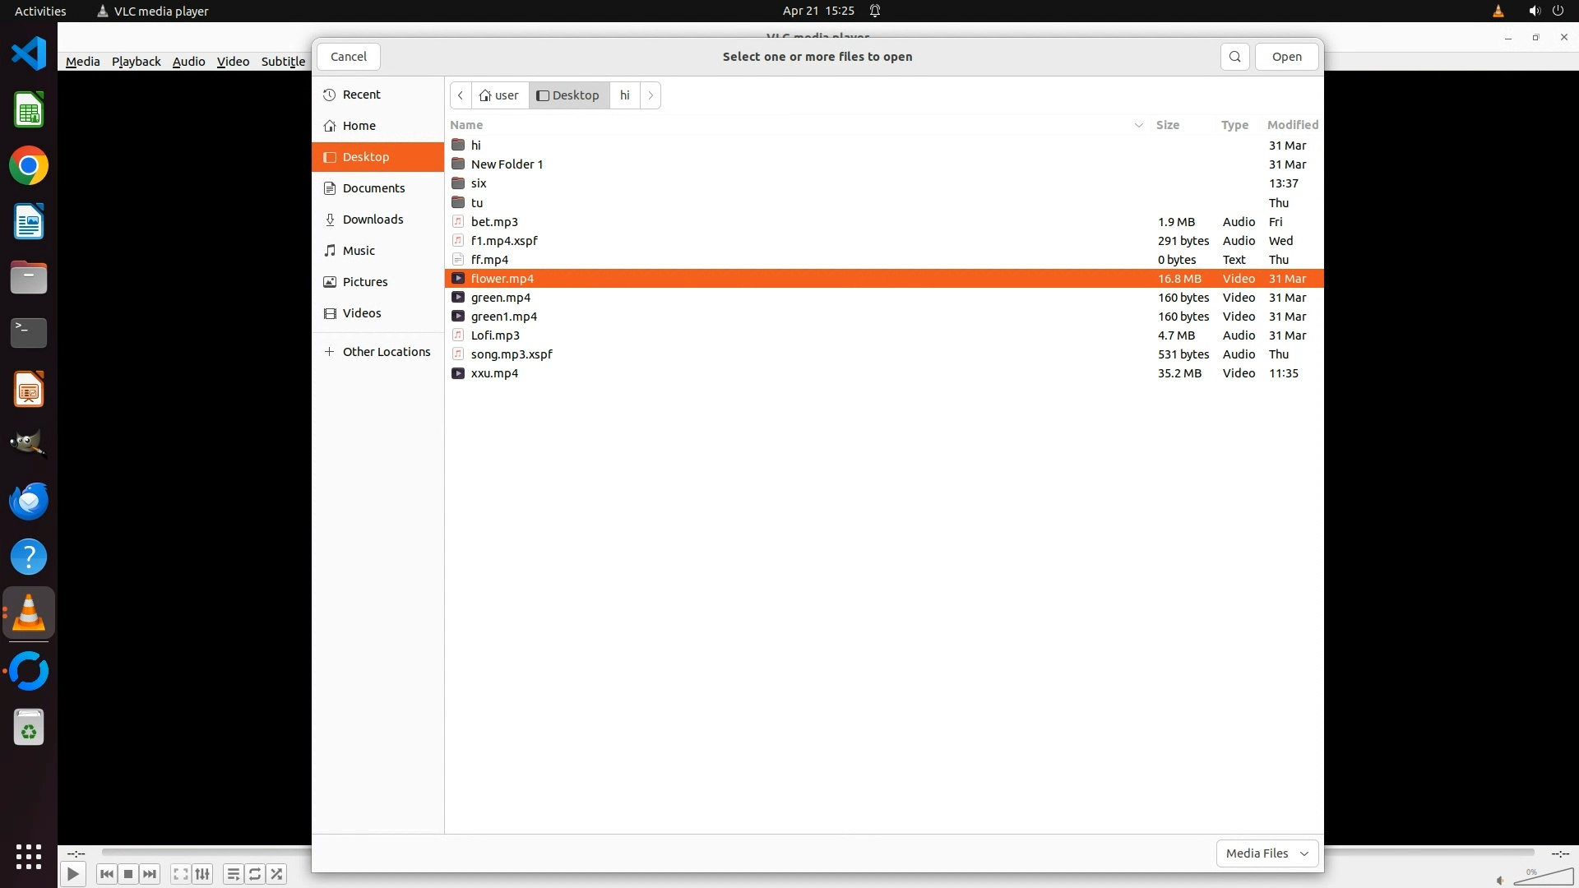The image size is (1579, 888).
Task: Select the xxu.mp4 video file
Action: (x=494, y=373)
